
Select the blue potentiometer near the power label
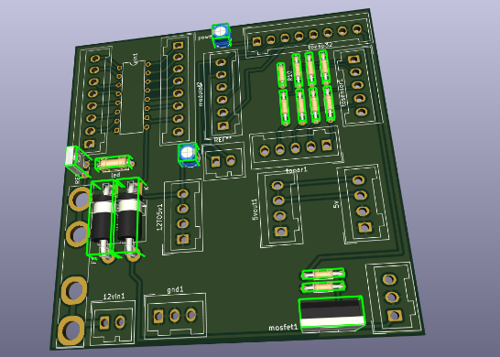click(222, 35)
